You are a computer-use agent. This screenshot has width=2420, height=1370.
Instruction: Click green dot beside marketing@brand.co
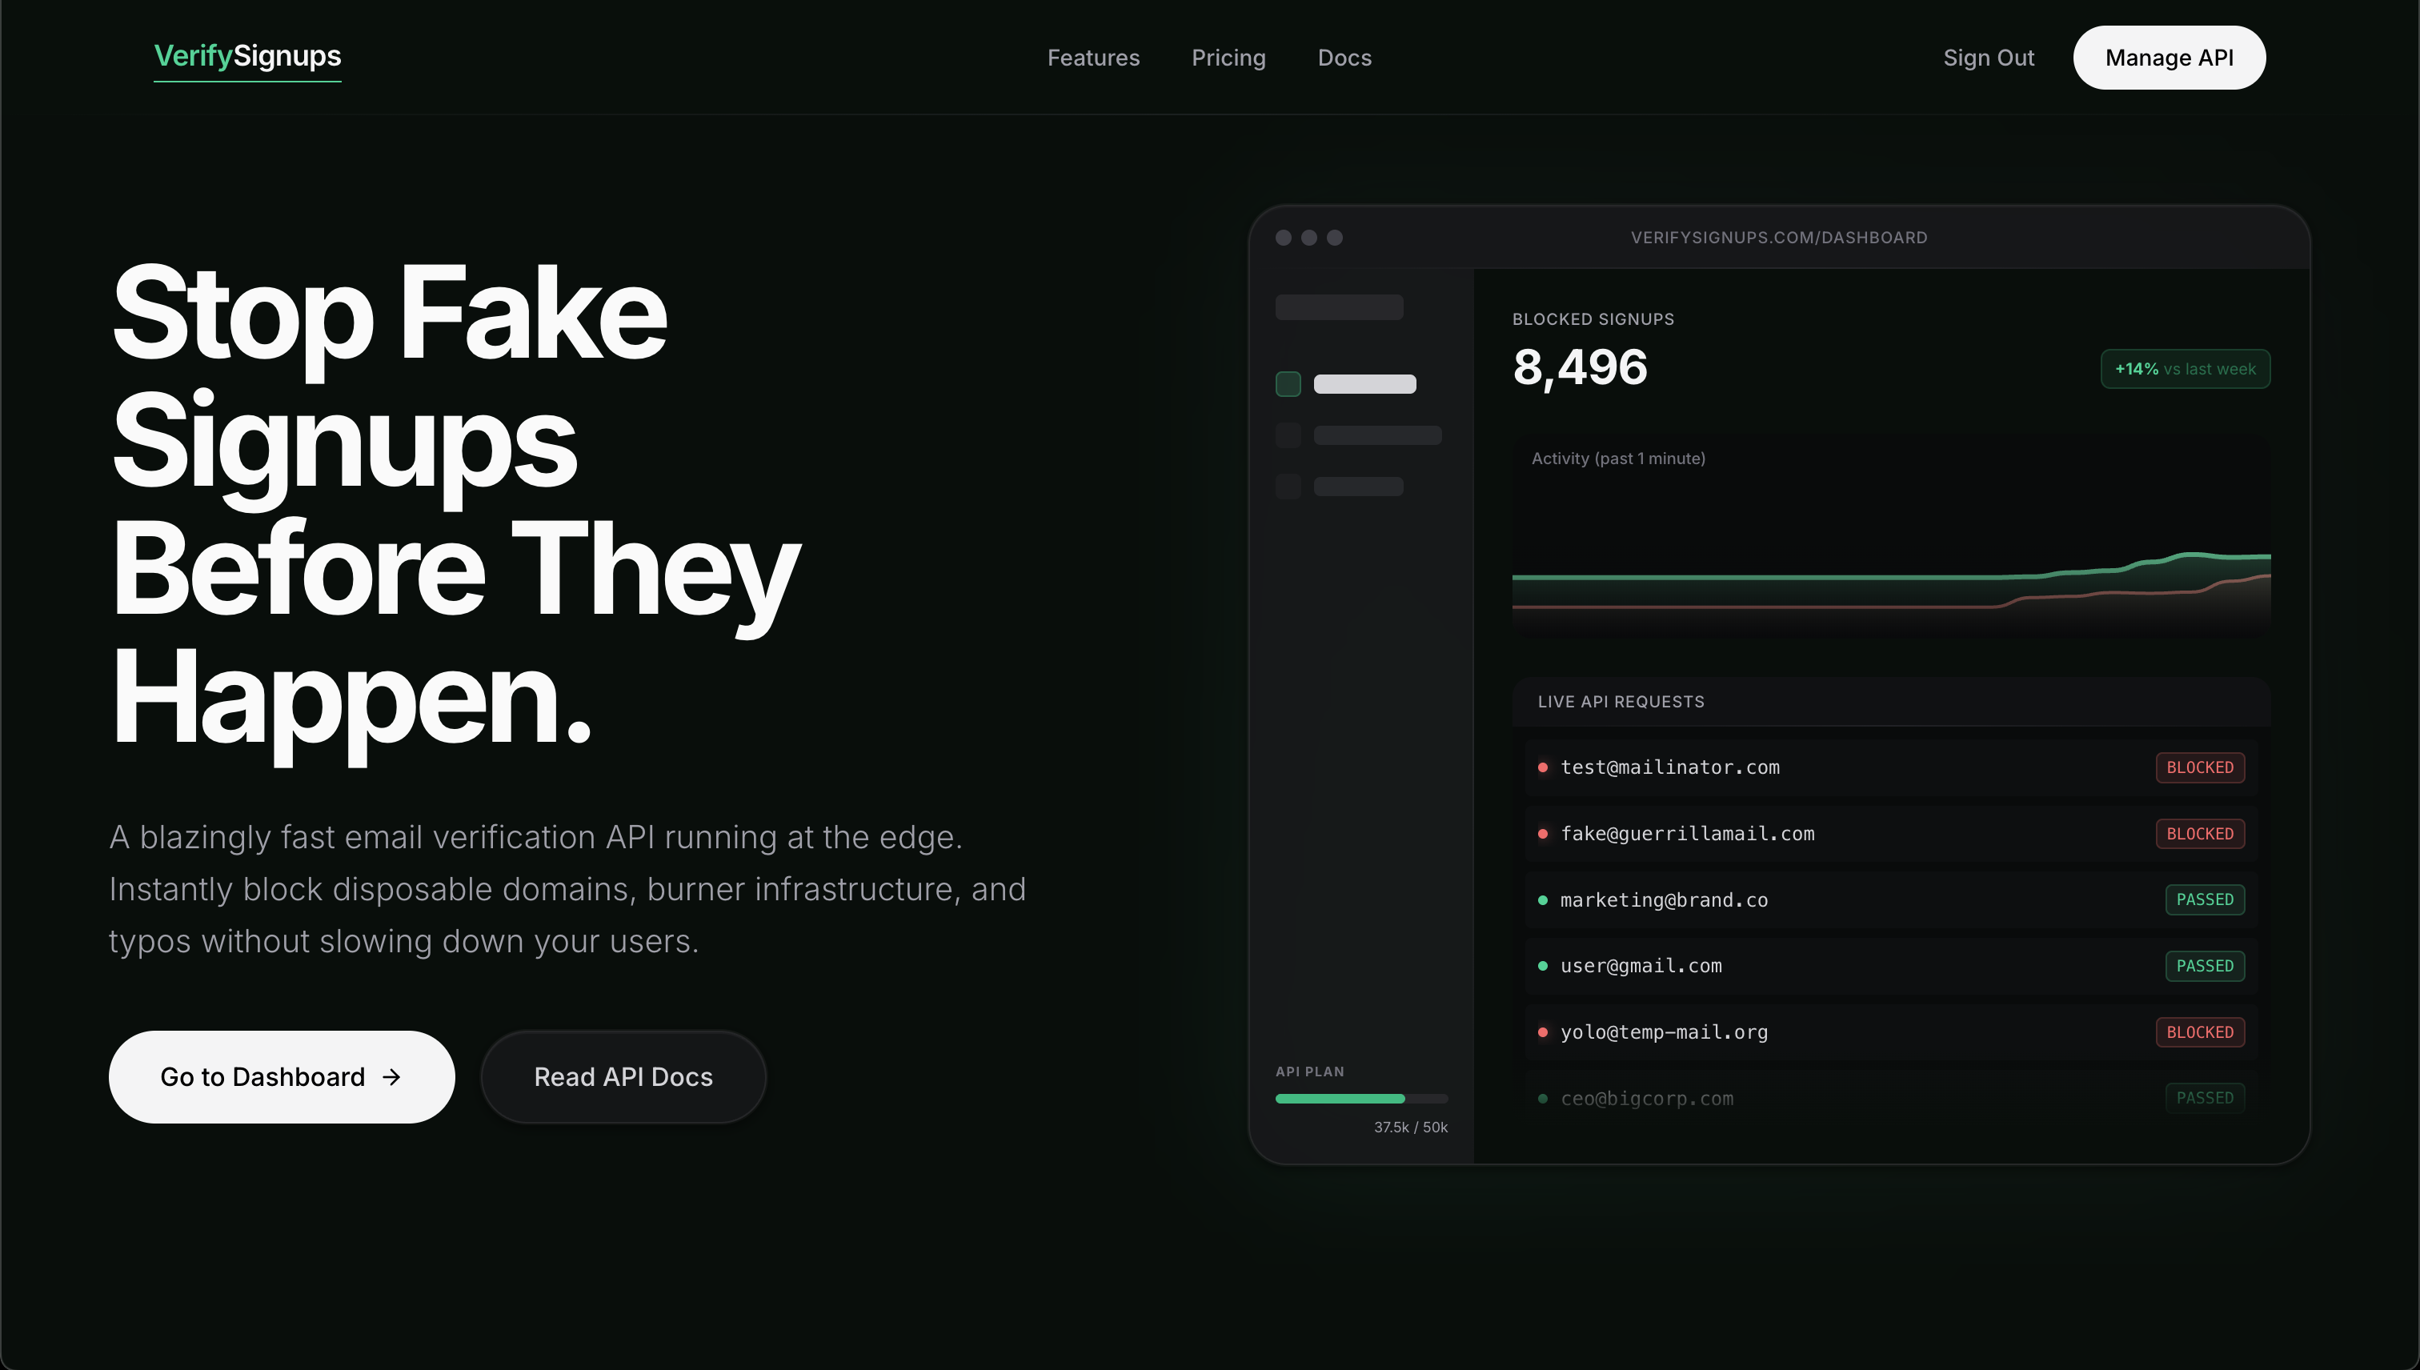[1542, 900]
